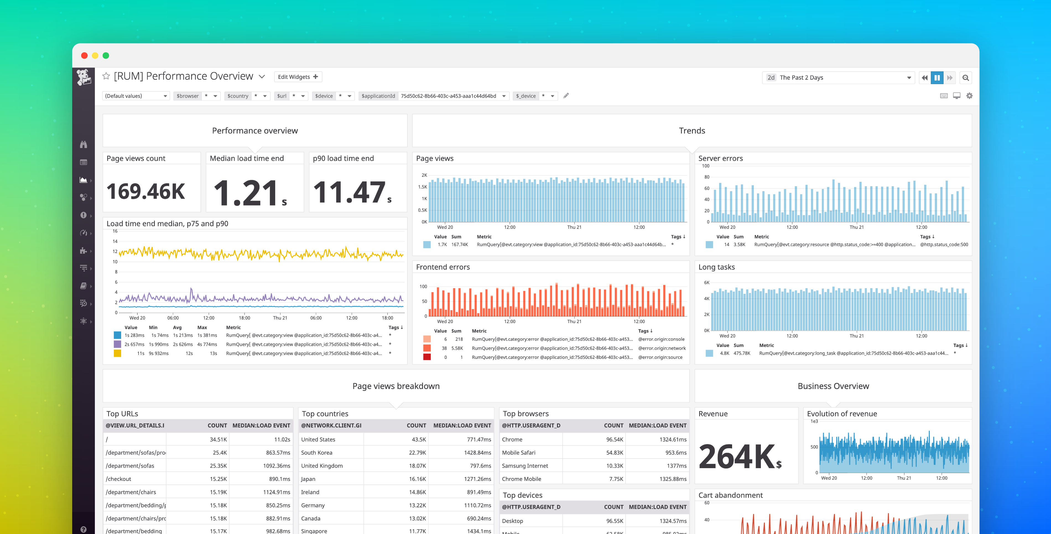This screenshot has width=1051, height=534.
Task: Open the Notebooks sidebar icon
Action: click(x=84, y=286)
